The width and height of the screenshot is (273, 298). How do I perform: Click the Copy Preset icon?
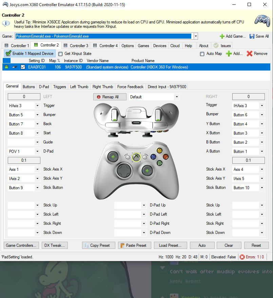pyautogui.click(x=87, y=245)
